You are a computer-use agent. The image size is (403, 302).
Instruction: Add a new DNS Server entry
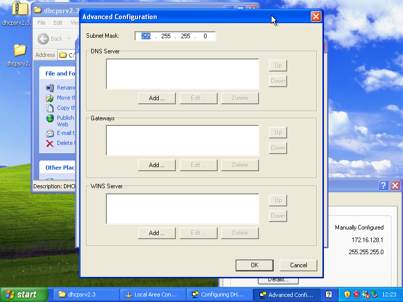pyautogui.click(x=157, y=98)
